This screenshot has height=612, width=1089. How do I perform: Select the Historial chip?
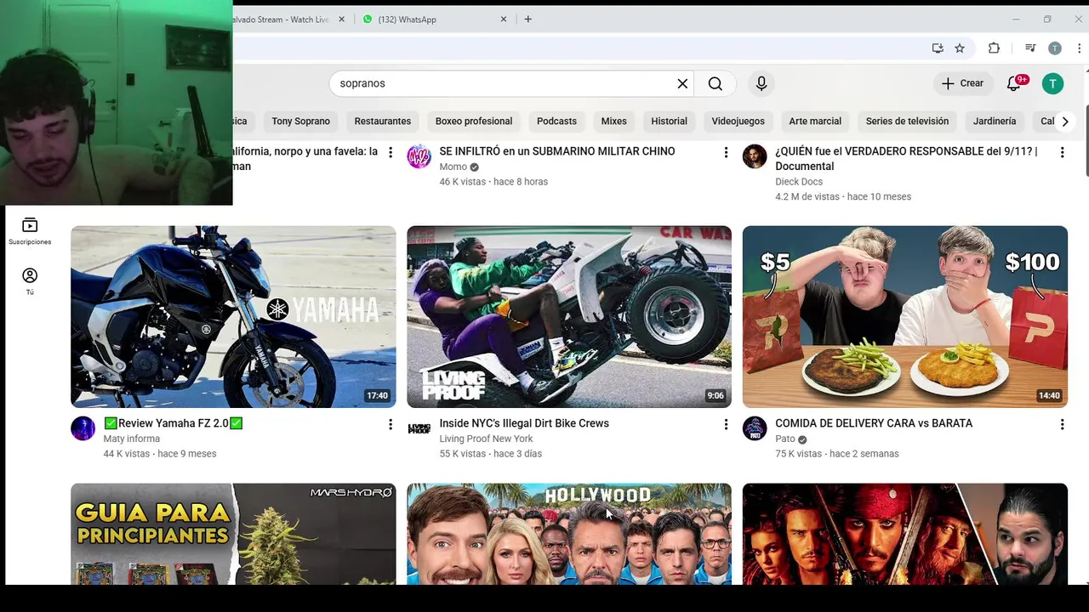[x=669, y=122]
